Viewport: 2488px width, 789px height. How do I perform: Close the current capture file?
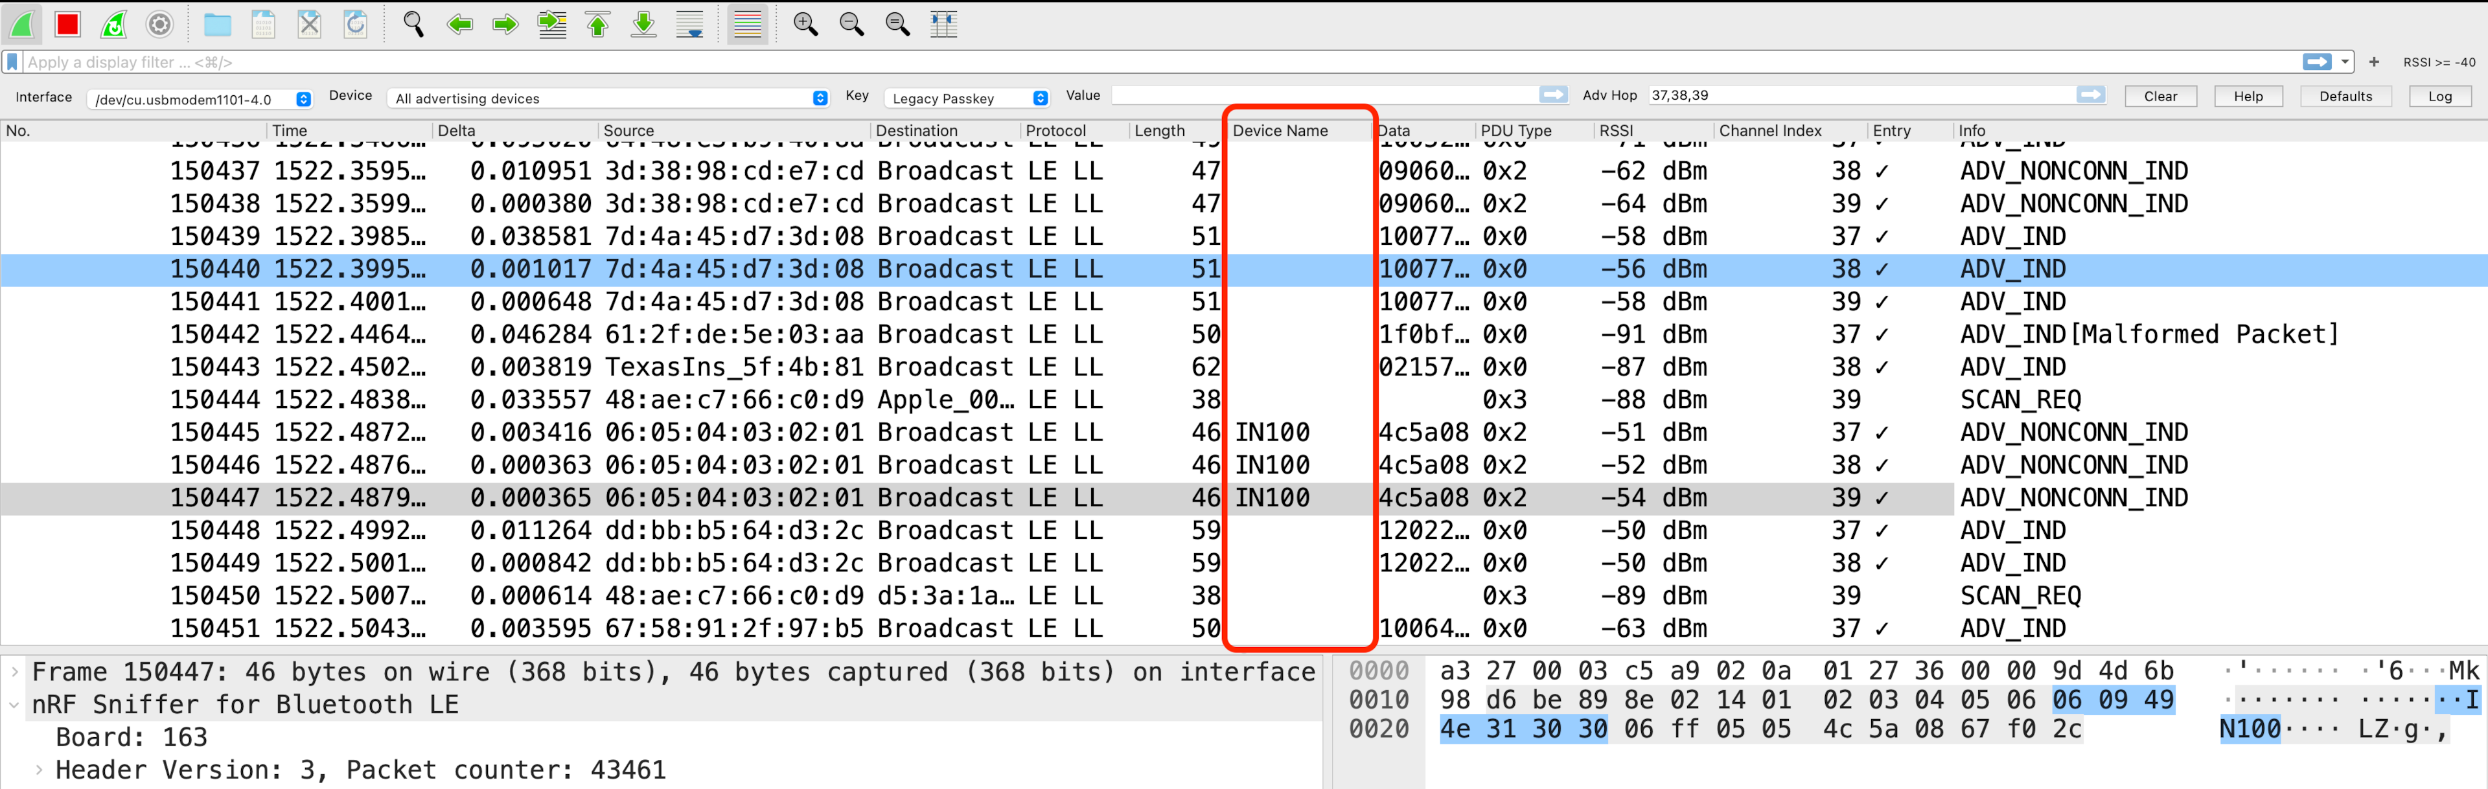pos(309,24)
